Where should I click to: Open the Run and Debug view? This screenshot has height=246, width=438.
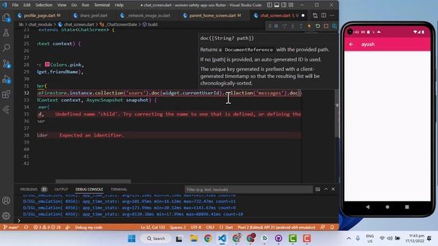[x=6, y=79]
